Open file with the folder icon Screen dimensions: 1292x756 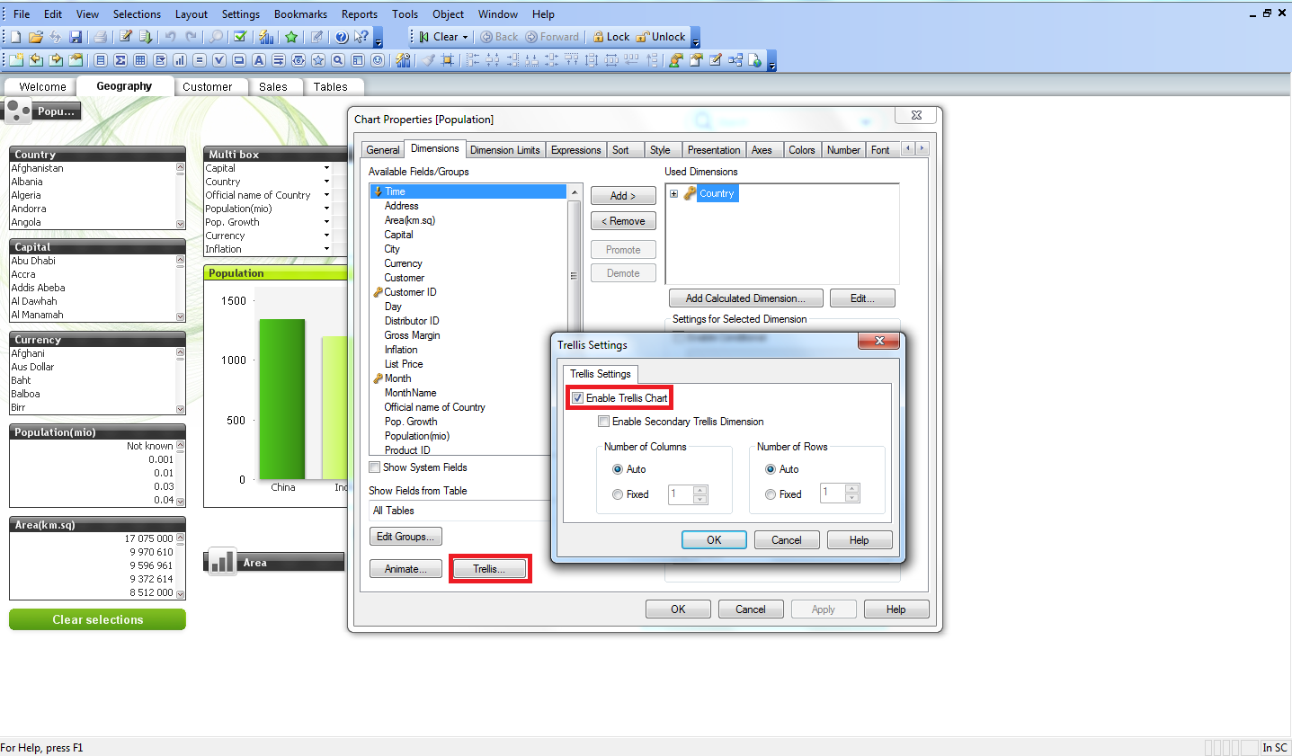[x=36, y=37]
